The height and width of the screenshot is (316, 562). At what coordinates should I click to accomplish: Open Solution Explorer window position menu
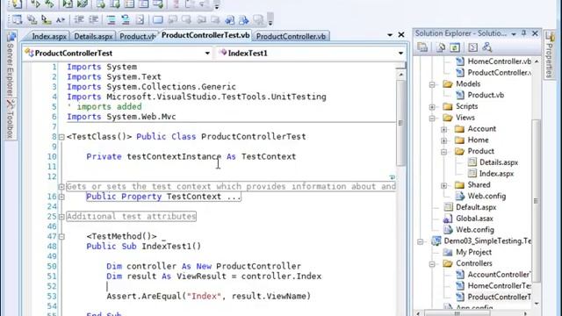click(514, 34)
